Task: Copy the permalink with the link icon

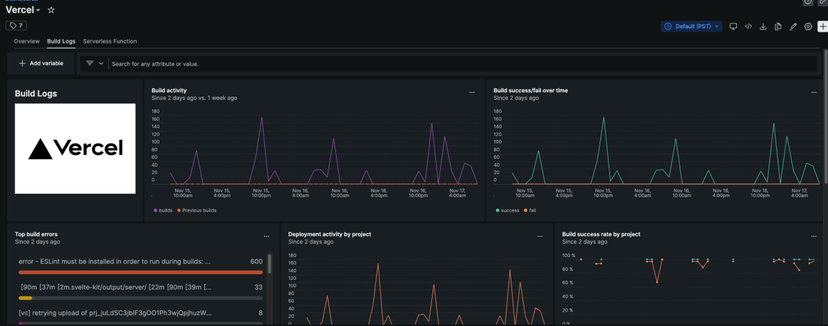Action: [x=823, y=2]
